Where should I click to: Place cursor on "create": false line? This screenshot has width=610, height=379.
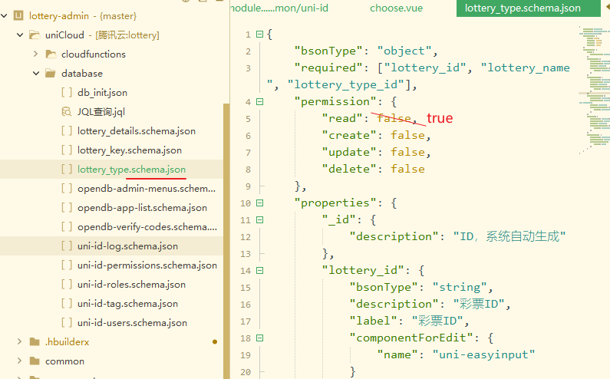376,136
